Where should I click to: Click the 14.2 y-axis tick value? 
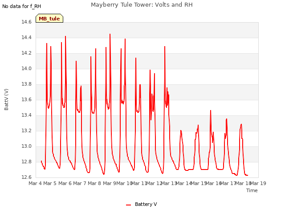coord(27,53)
